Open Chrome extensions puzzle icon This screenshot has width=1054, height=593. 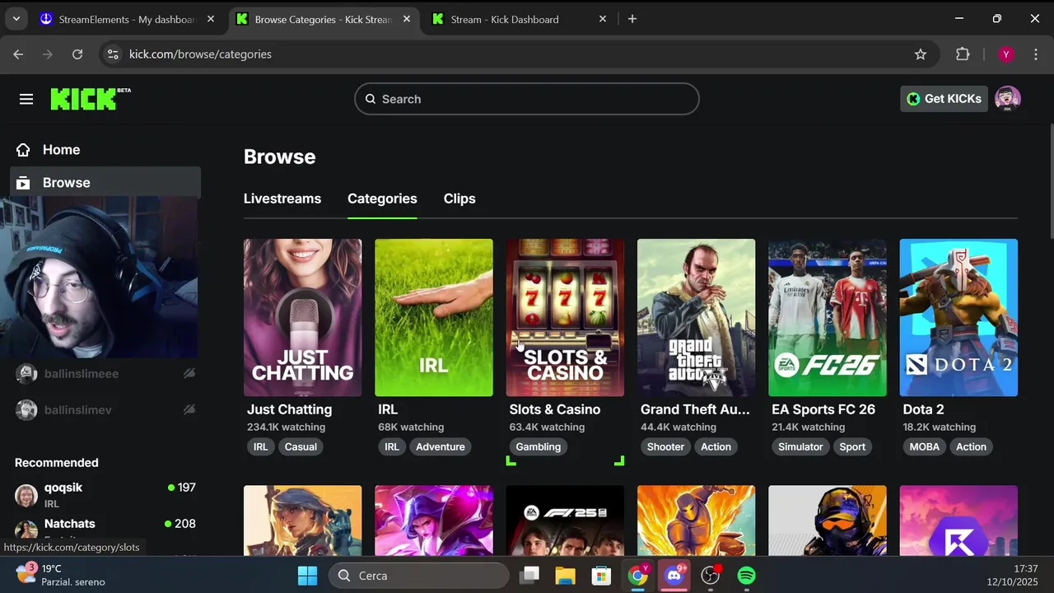coord(963,54)
